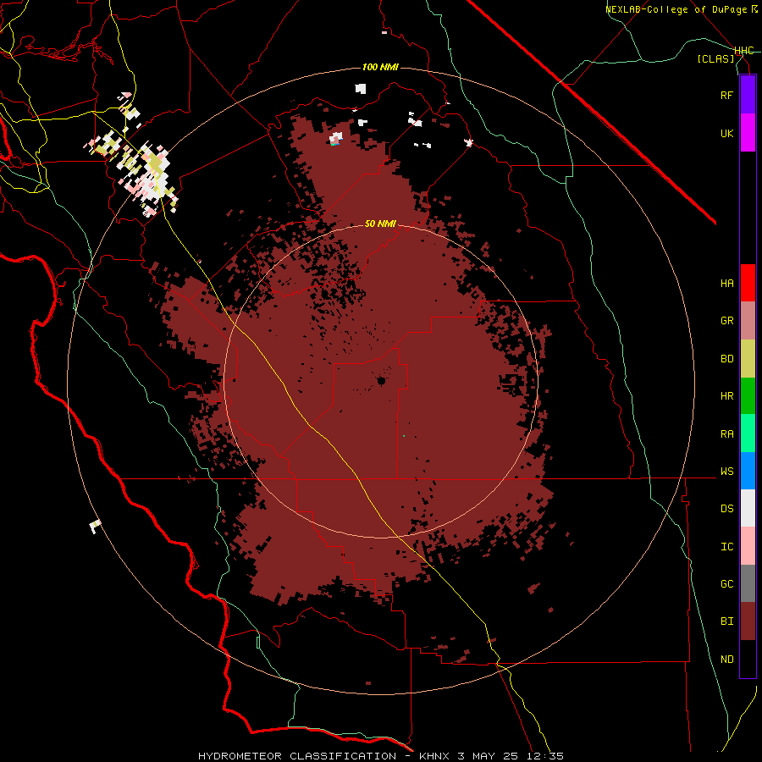The image size is (762, 762).
Task: Click the HR legend label
Action: click(x=726, y=396)
